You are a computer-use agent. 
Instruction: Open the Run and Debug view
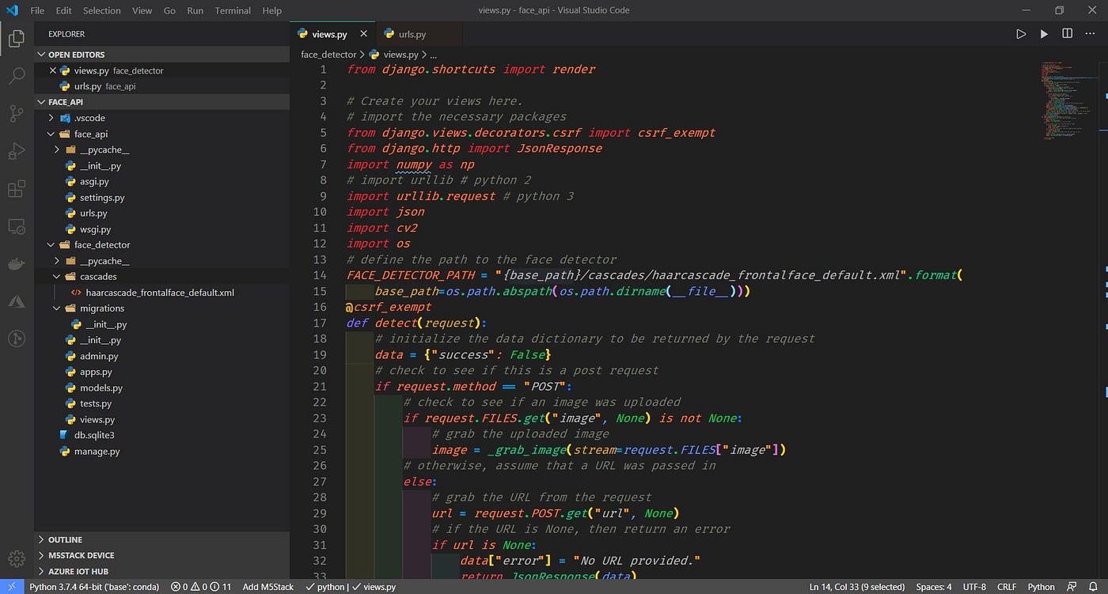16,150
